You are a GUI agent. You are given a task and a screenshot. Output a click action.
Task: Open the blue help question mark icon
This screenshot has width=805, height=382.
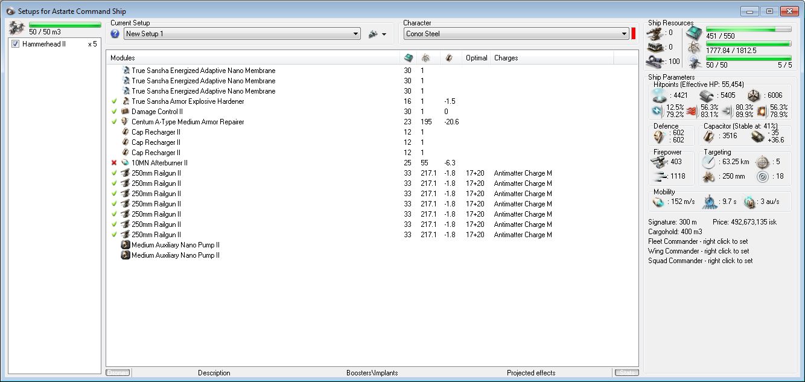click(115, 34)
